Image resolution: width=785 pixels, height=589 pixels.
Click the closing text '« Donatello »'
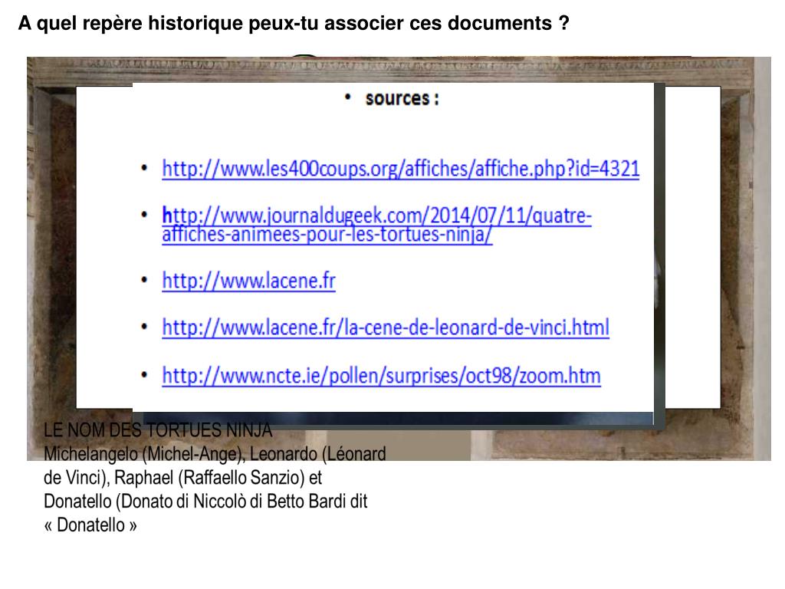[90, 525]
